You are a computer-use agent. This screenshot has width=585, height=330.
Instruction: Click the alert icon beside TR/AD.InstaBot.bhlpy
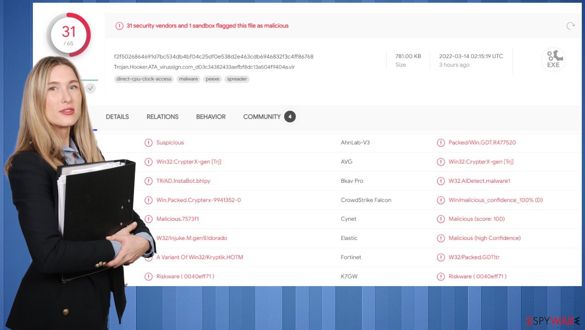(x=149, y=181)
